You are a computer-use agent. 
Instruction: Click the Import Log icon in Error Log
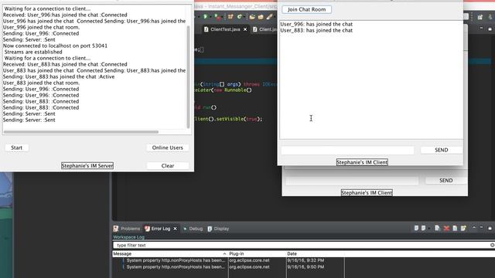[423, 229]
